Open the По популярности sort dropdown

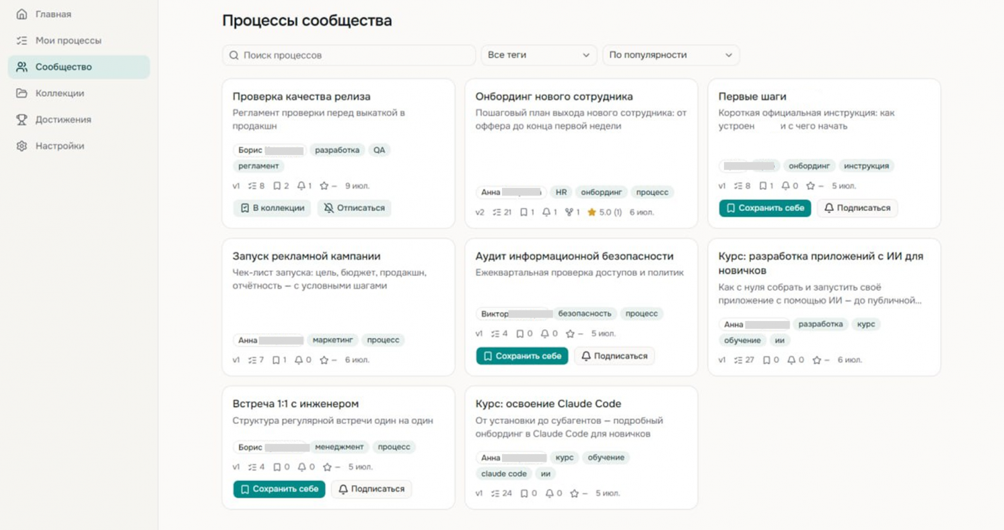tap(671, 55)
